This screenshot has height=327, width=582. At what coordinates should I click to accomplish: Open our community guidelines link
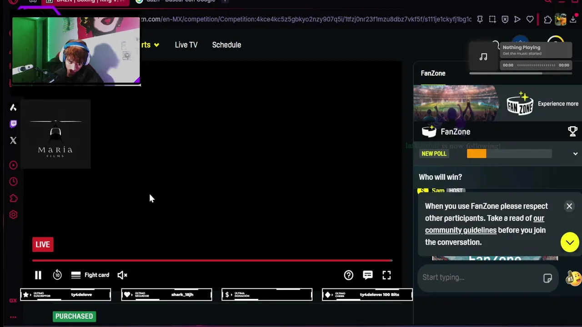(485, 224)
